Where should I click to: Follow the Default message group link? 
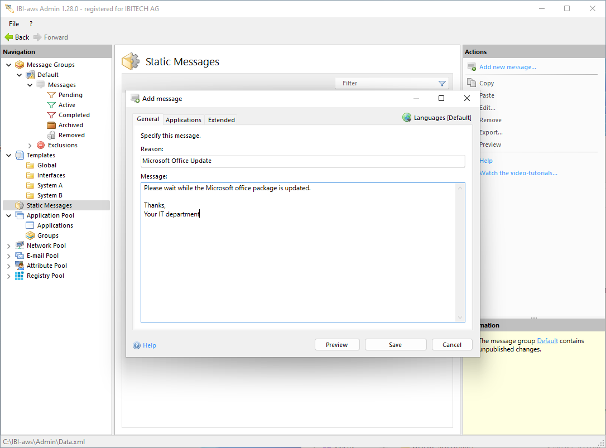(547, 341)
